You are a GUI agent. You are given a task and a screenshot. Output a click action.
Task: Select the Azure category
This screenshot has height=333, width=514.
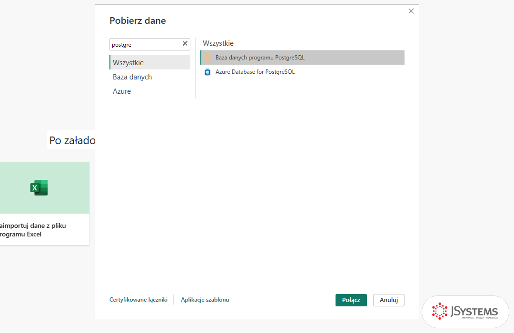tap(150, 91)
